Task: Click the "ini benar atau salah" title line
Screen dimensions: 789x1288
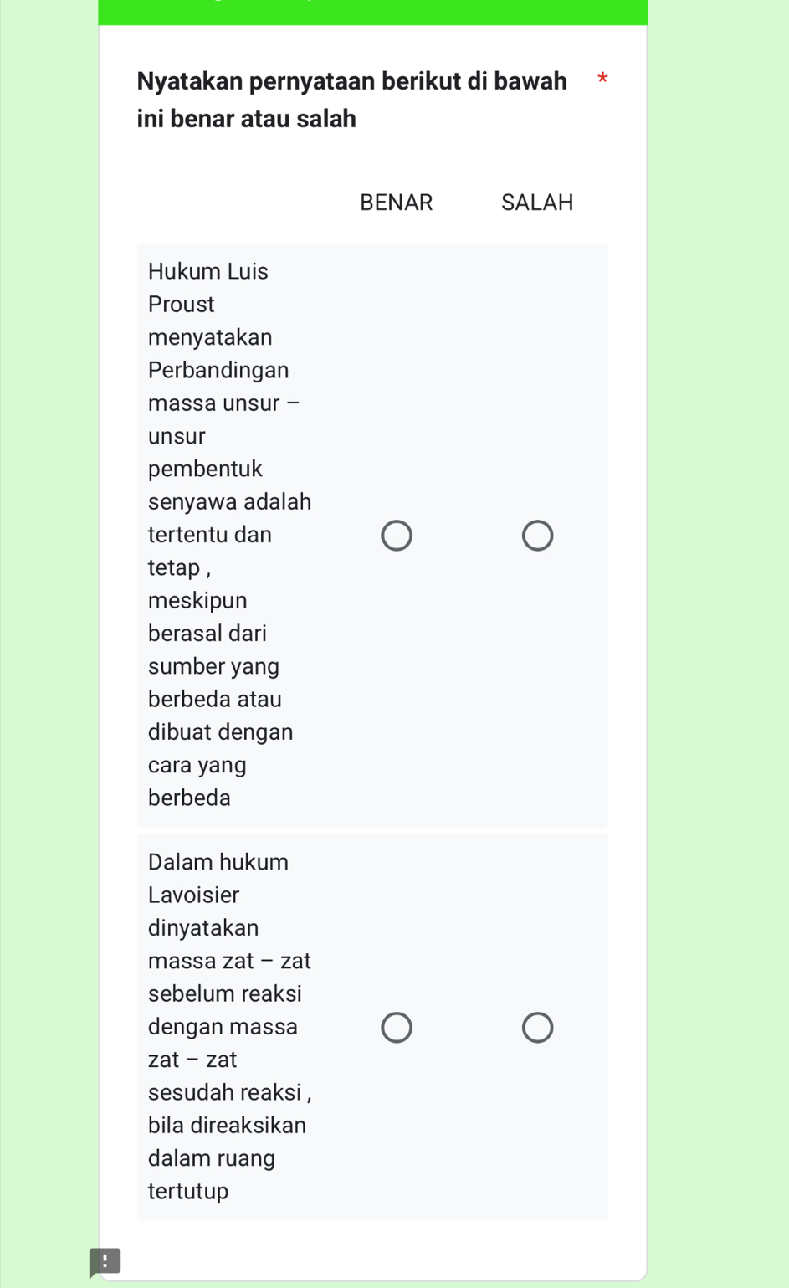Action: click(x=247, y=119)
